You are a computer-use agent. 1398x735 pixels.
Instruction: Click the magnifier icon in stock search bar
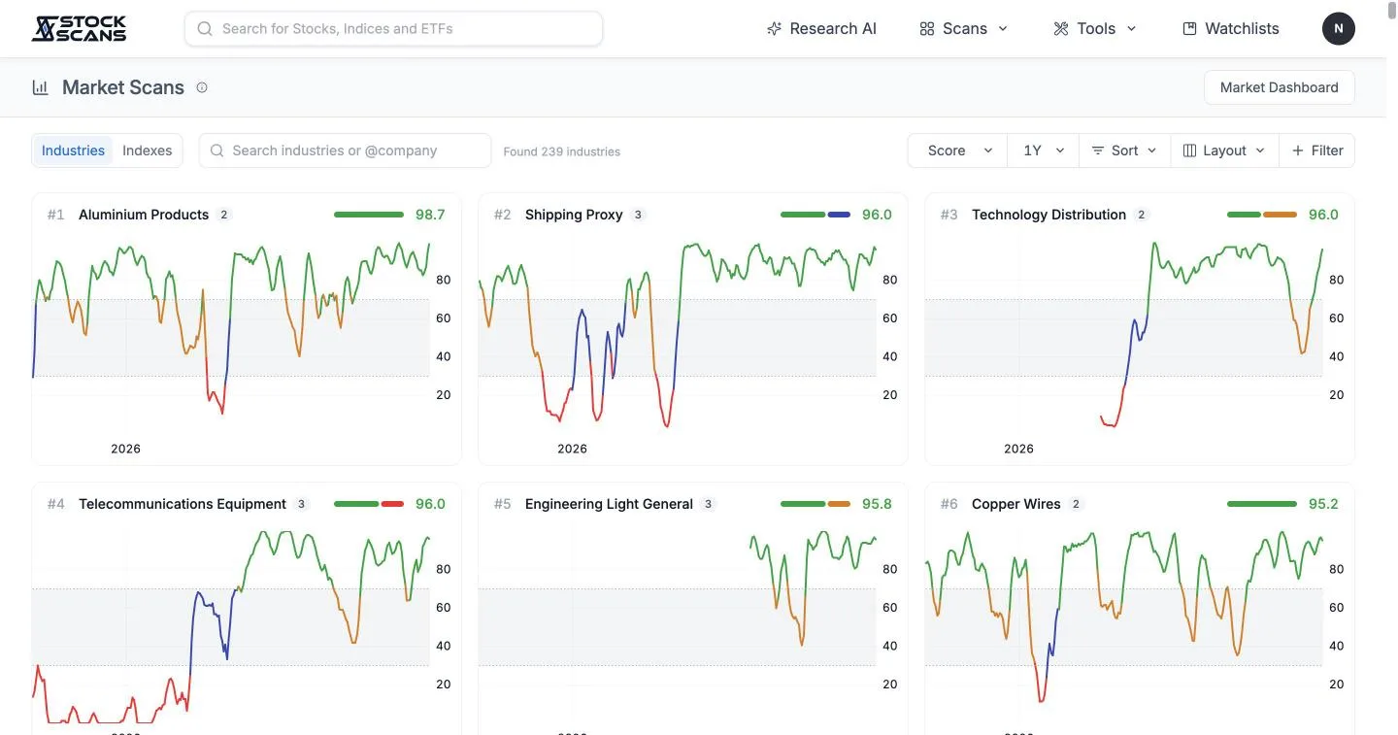click(x=205, y=29)
